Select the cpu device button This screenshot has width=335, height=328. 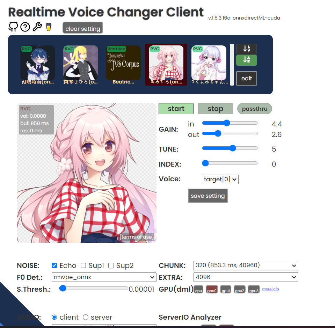198,290
